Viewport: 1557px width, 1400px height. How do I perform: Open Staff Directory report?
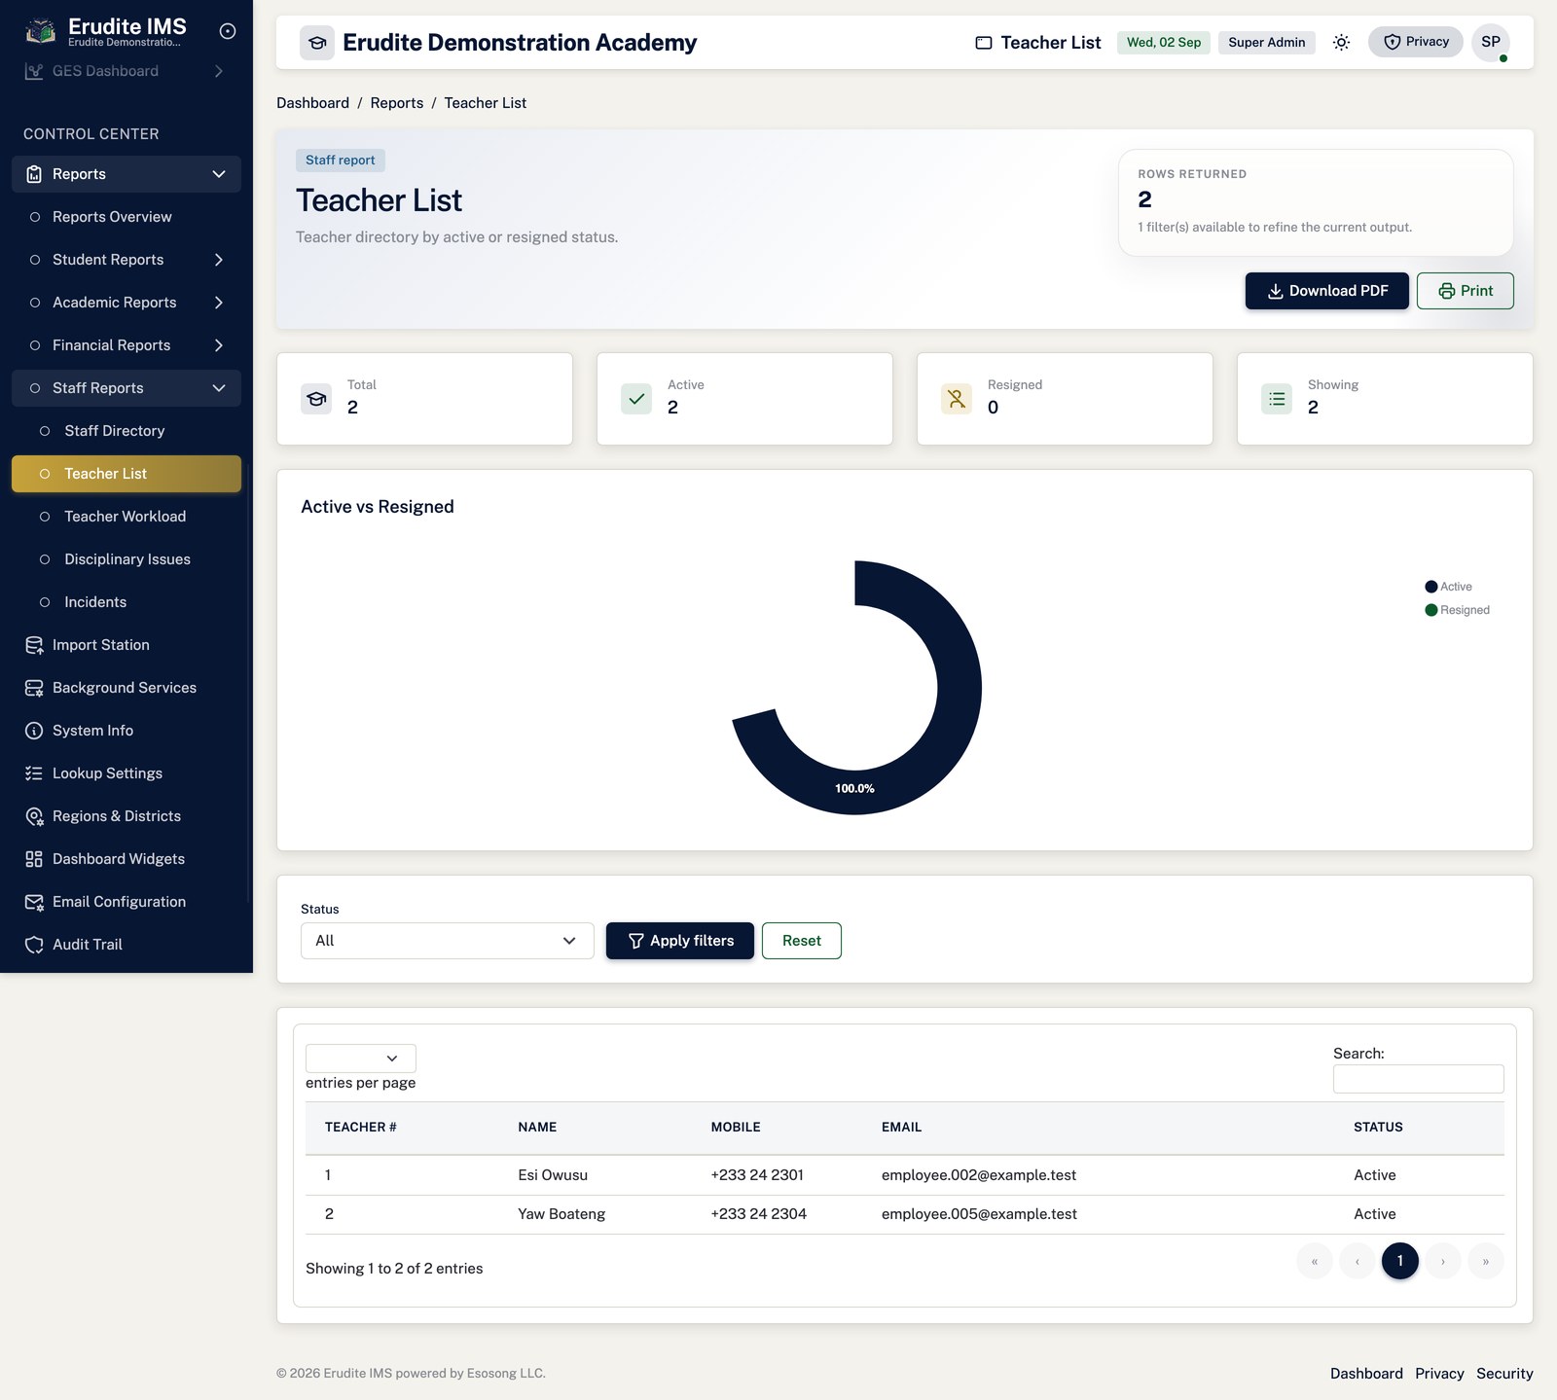127,431
